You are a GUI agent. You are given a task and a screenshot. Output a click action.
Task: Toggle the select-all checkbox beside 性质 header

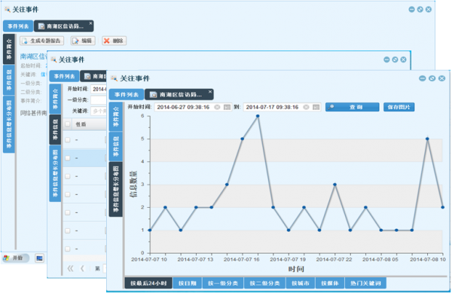68,124
